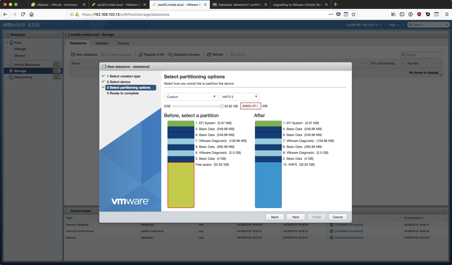
Task: Open the browser library icon
Action: coord(393,14)
